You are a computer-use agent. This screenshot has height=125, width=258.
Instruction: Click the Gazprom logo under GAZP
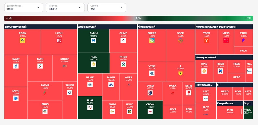coord(16,66)
